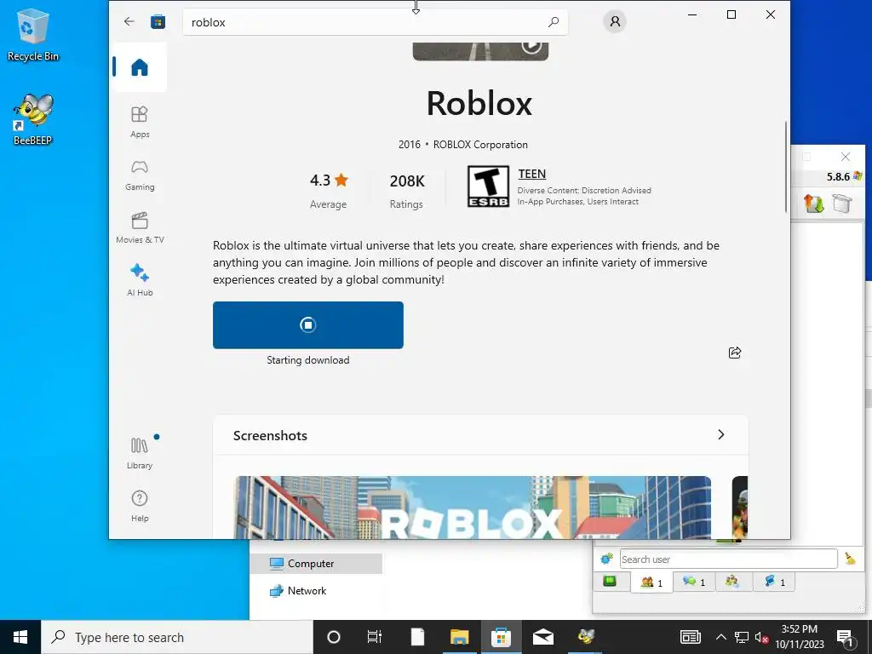Open Movies & TV section in sidebar
This screenshot has width=872, height=654.
pos(140,228)
